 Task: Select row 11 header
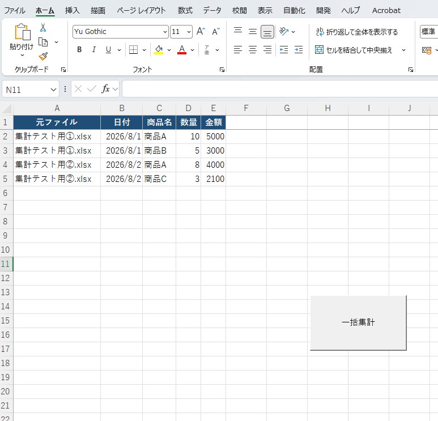pyautogui.click(x=6, y=264)
